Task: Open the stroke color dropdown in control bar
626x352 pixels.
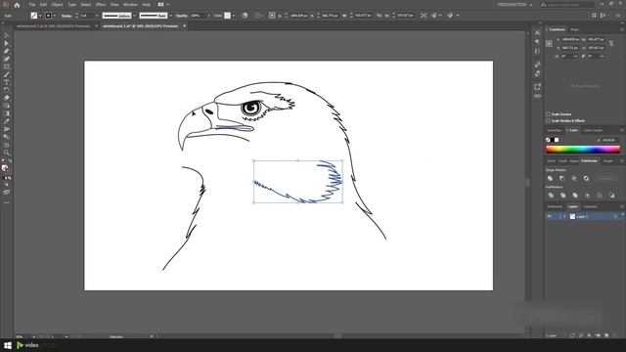Action: (55, 16)
